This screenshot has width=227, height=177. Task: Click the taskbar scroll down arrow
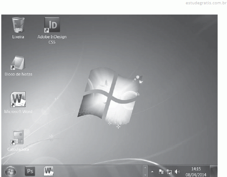point(145,175)
